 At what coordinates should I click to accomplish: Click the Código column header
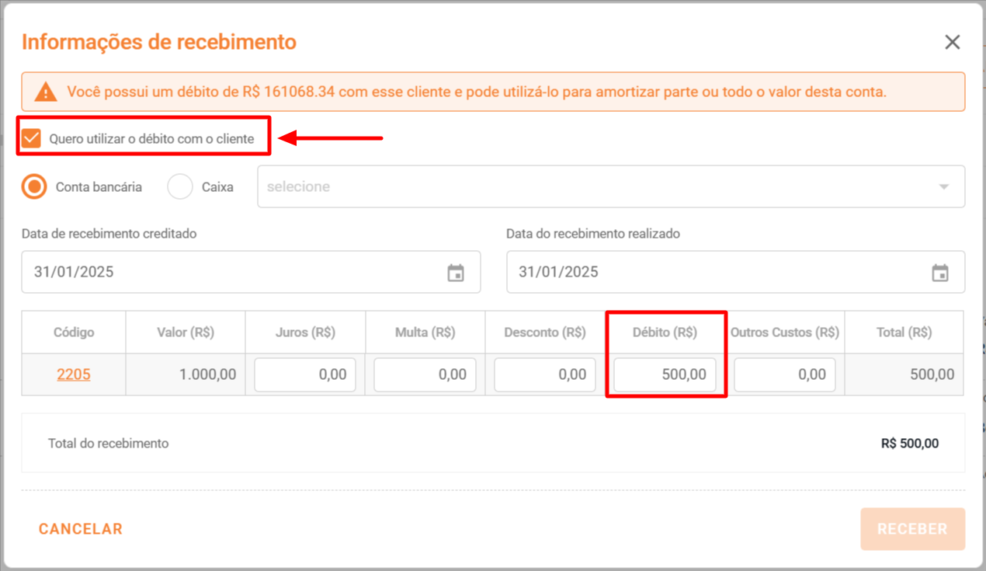coord(74,333)
